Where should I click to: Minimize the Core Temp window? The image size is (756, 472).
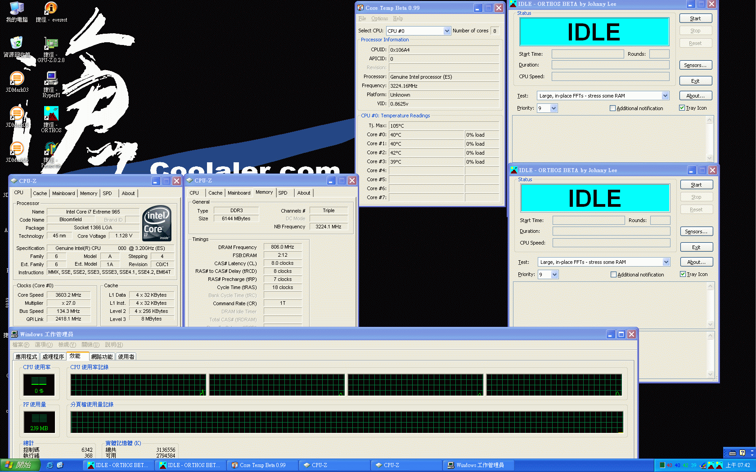point(477,8)
